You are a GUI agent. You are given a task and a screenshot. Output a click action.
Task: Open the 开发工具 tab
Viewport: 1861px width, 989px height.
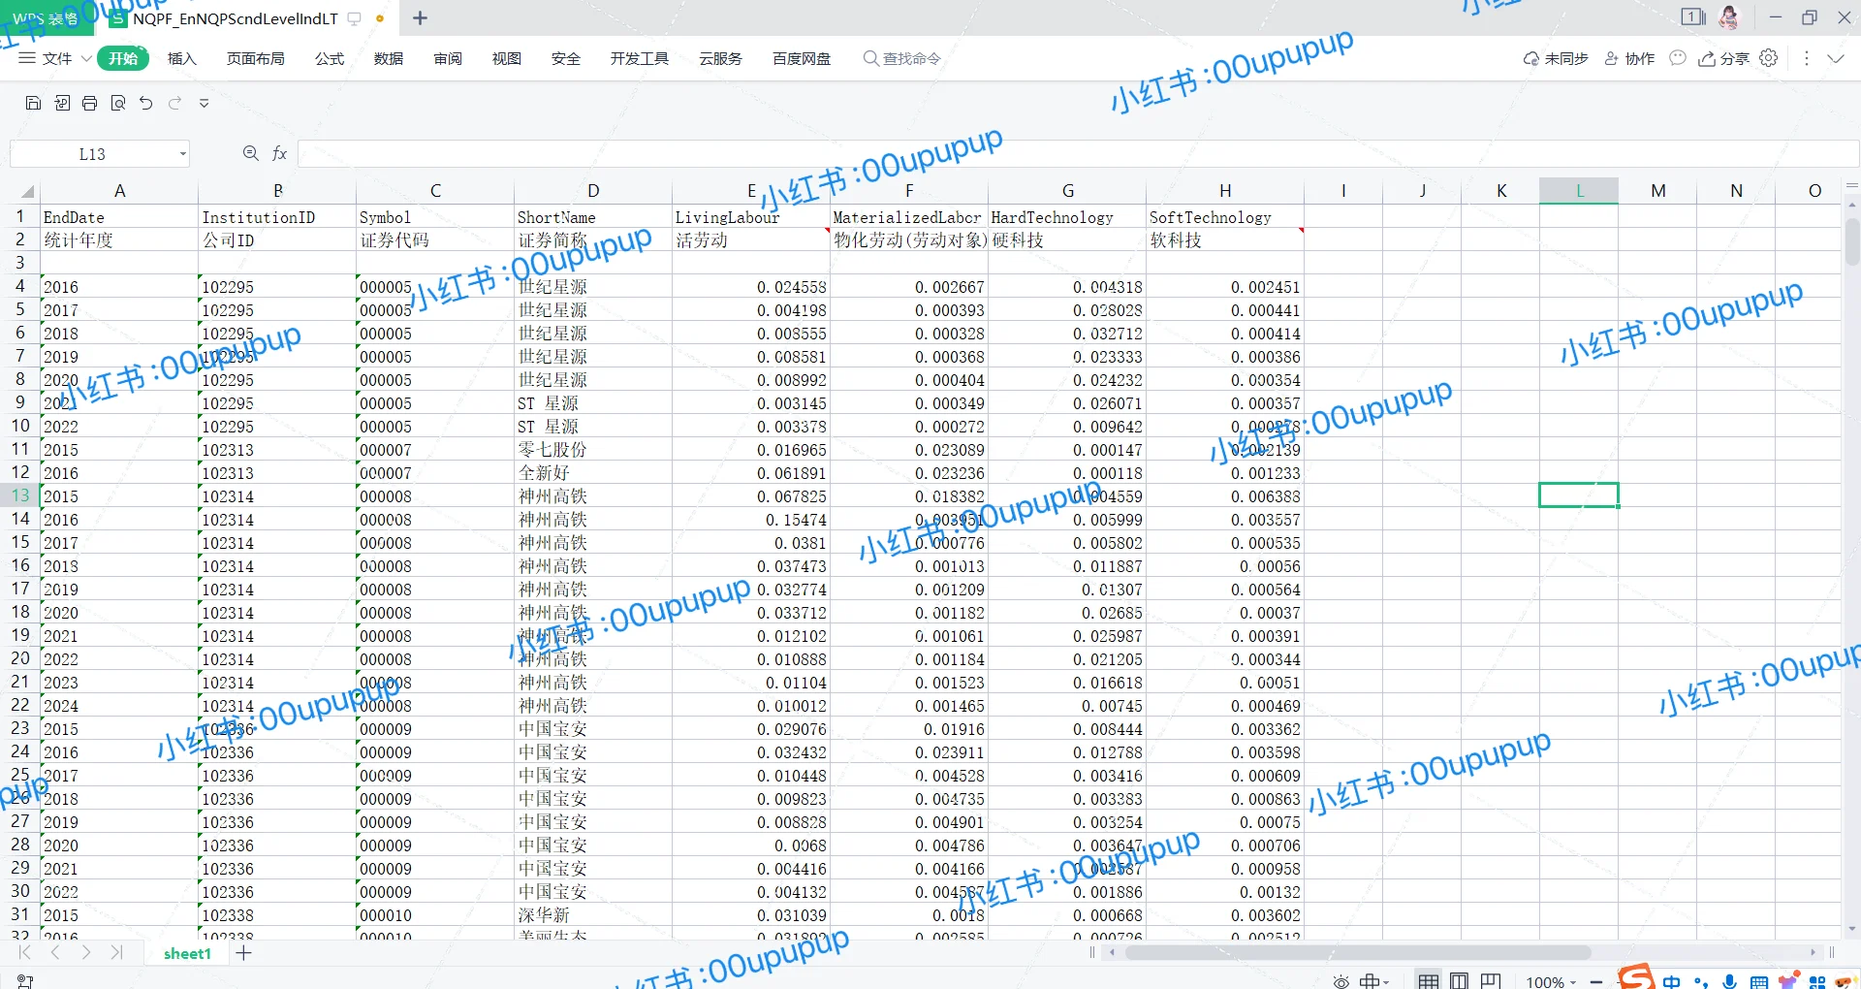coord(640,58)
